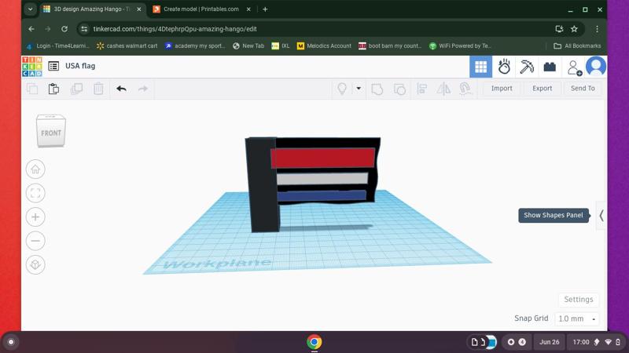This screenshot has height=353, width=629.
Task: Reload the page
Action: pyautogui.click(x=64, y=29)
